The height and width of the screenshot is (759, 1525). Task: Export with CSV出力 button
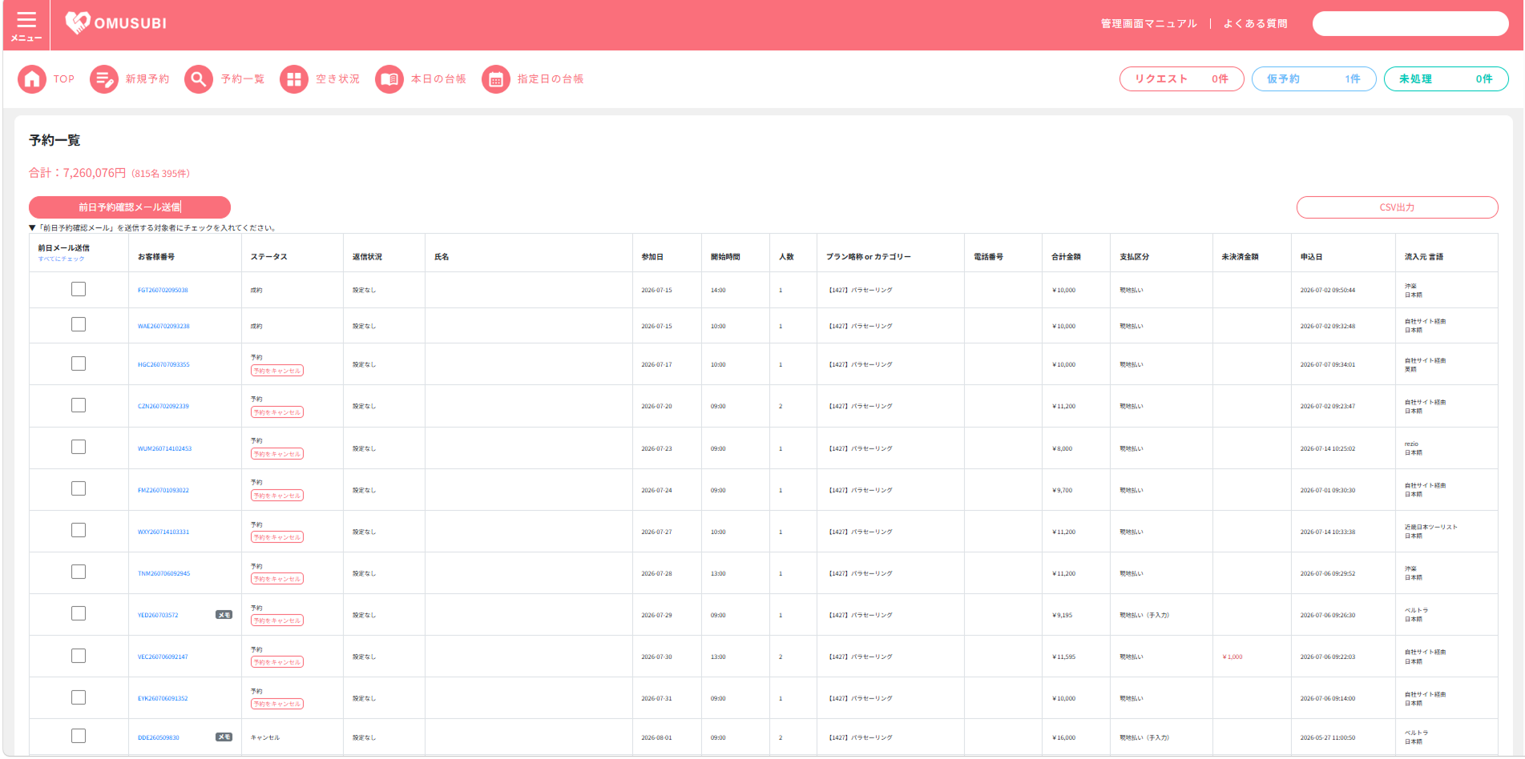click(x=1397, y=207)
